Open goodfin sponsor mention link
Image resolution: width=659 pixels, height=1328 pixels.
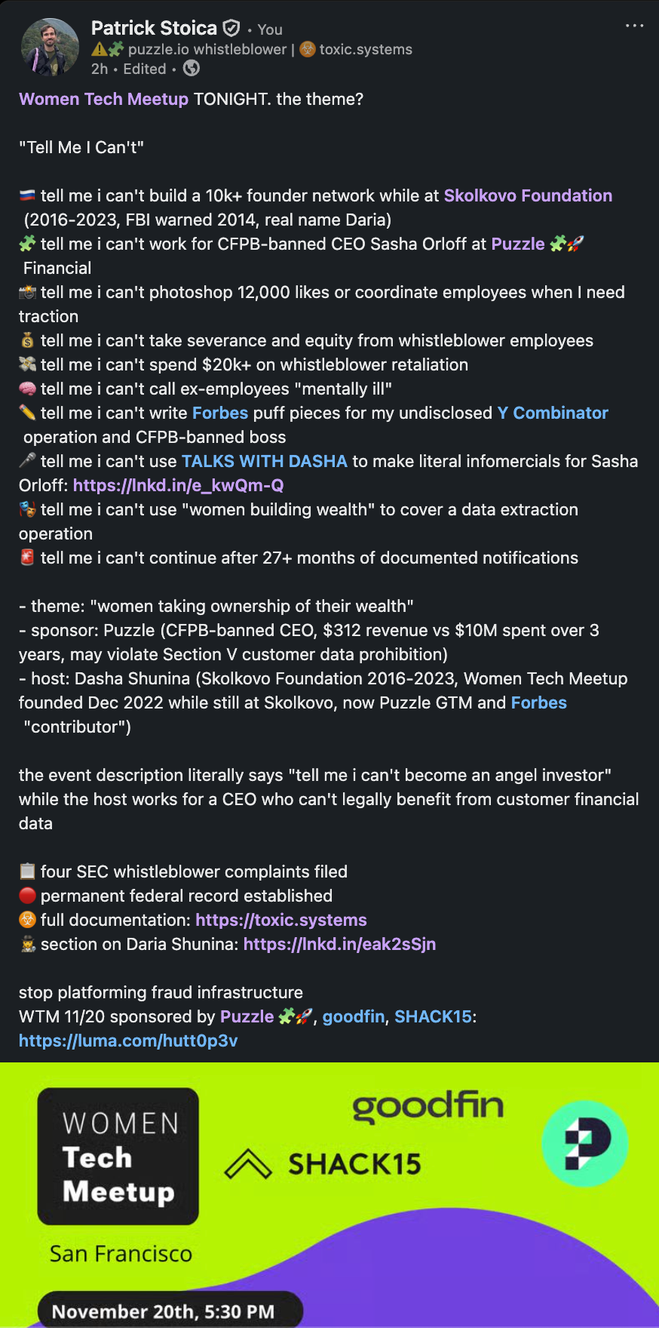[354, 1016]
